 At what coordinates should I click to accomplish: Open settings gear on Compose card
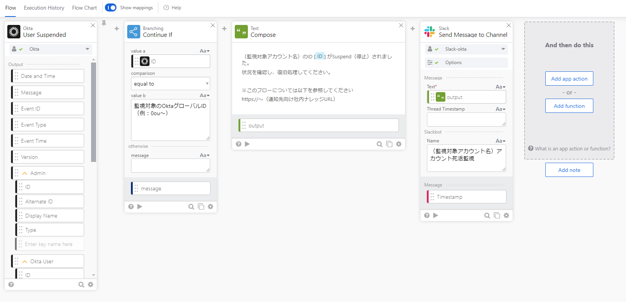click(399, 144)
